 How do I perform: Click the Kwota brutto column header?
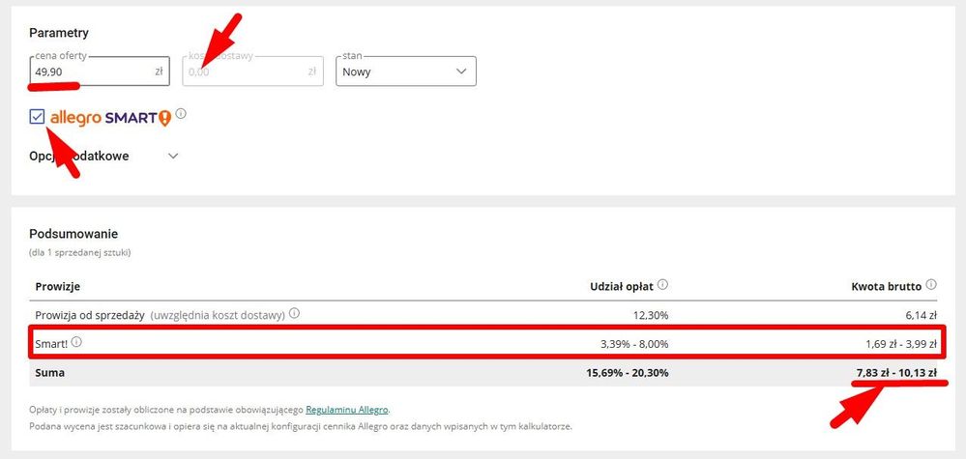(x=887, y=286)
